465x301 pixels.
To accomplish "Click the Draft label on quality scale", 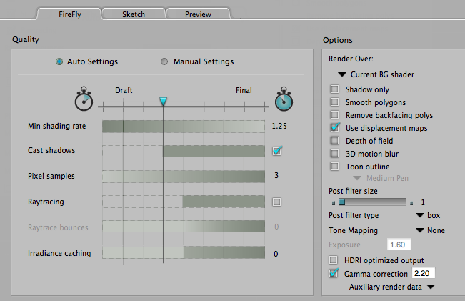I will [x=124, y=90].
